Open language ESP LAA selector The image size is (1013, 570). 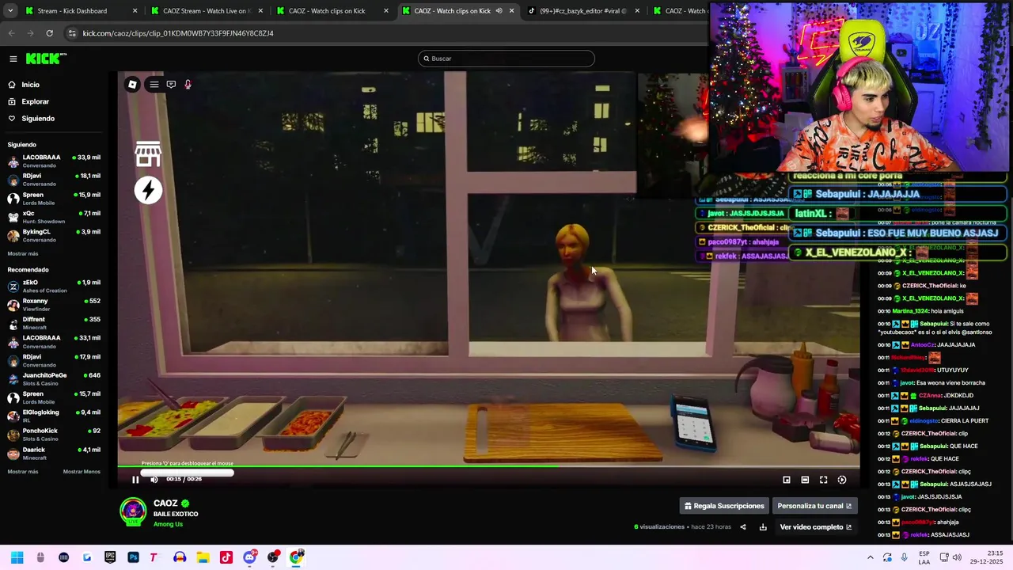point(924,557)
